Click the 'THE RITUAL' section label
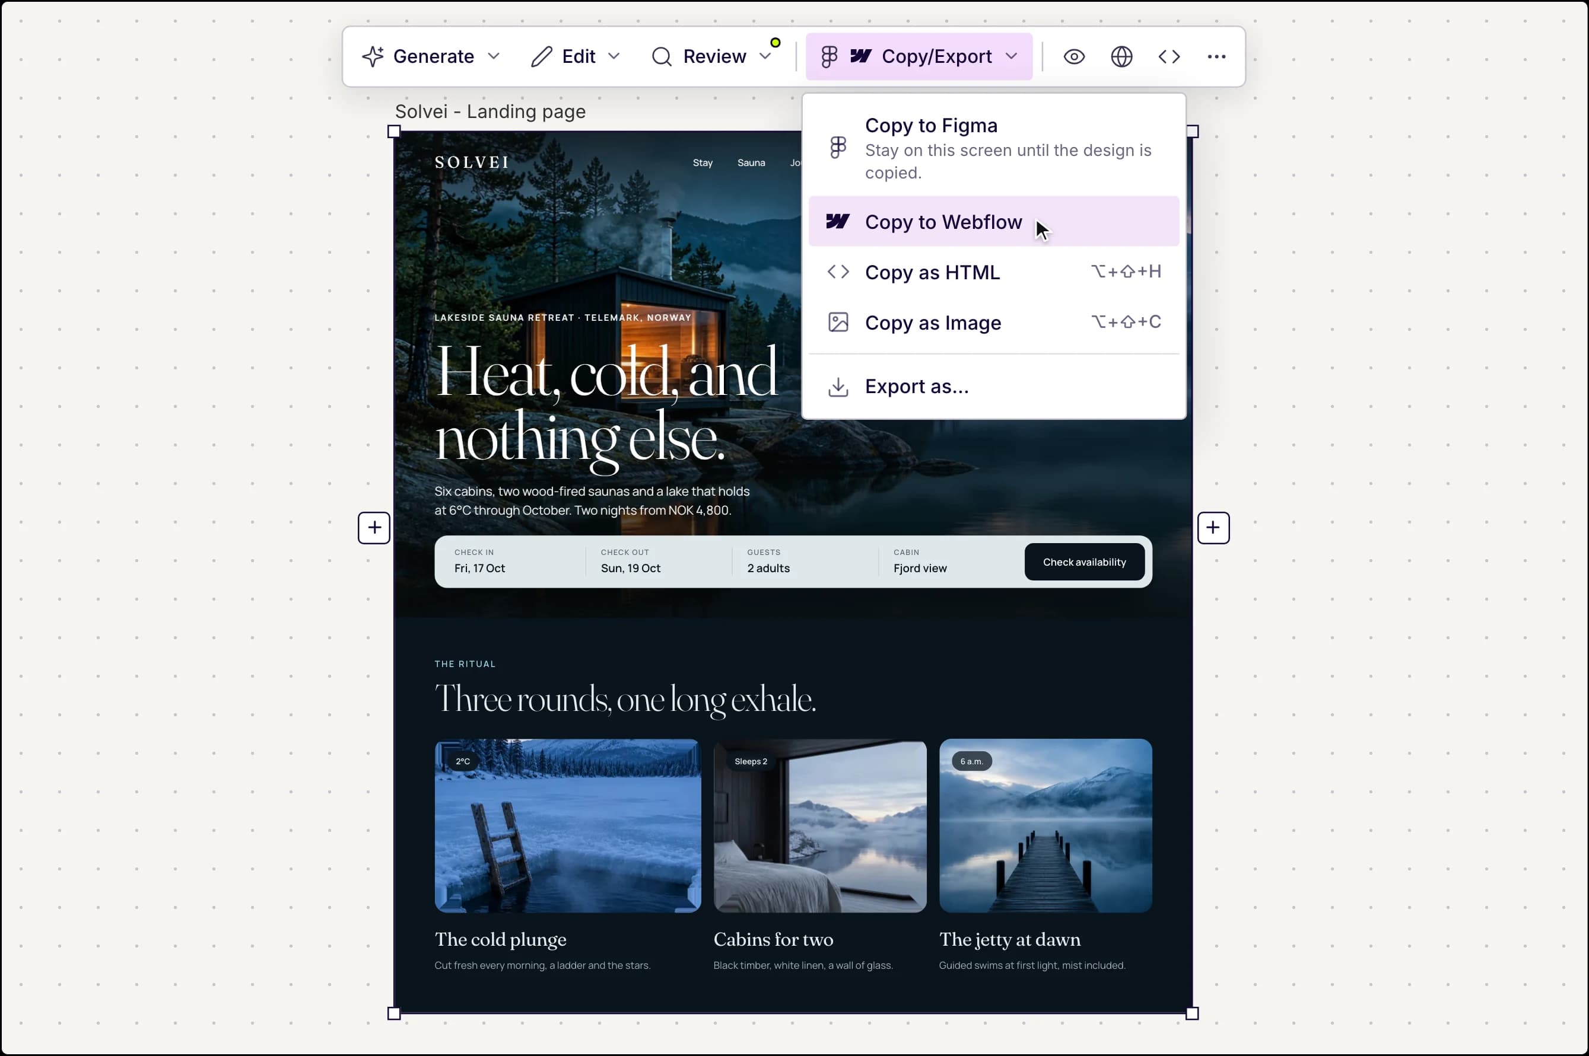Screen dimensions: 1589x1056 (x=465, y=664)
